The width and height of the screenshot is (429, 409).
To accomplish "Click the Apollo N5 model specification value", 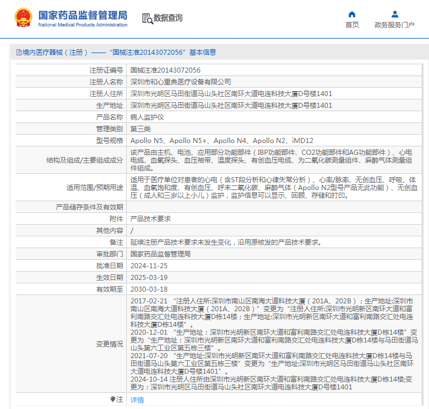I will 222,141.
